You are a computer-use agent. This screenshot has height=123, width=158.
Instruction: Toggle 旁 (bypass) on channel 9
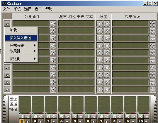click(x=133, y=117)
